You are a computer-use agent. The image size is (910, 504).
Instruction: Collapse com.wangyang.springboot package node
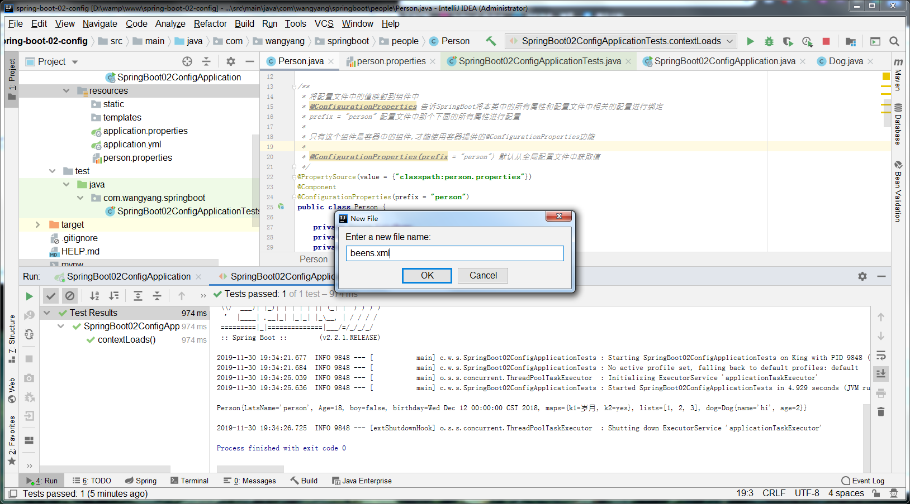[80, 198]
